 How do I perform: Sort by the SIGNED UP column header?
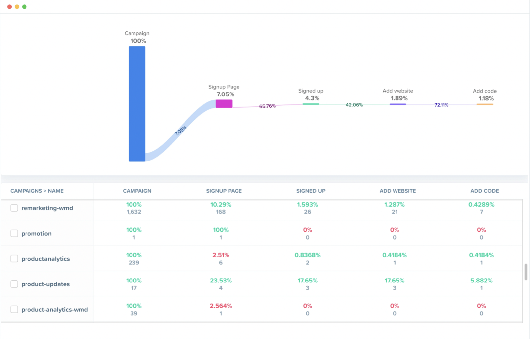pyautogui.click(x=311, y=191)
